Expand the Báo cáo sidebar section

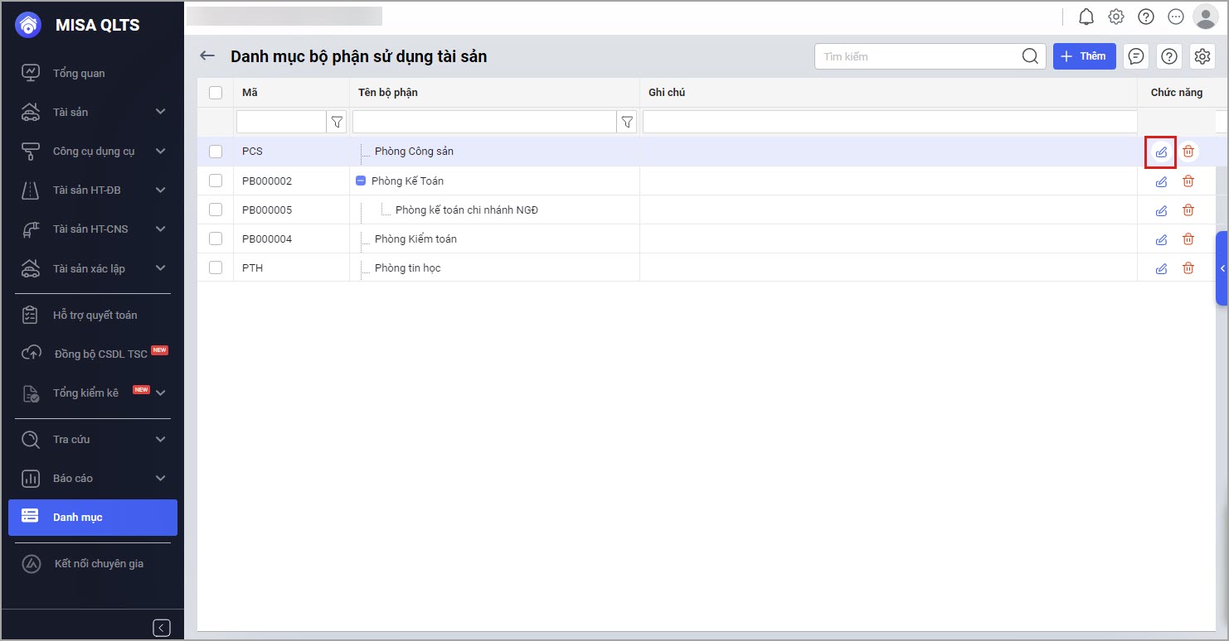[x=160, y=478]
